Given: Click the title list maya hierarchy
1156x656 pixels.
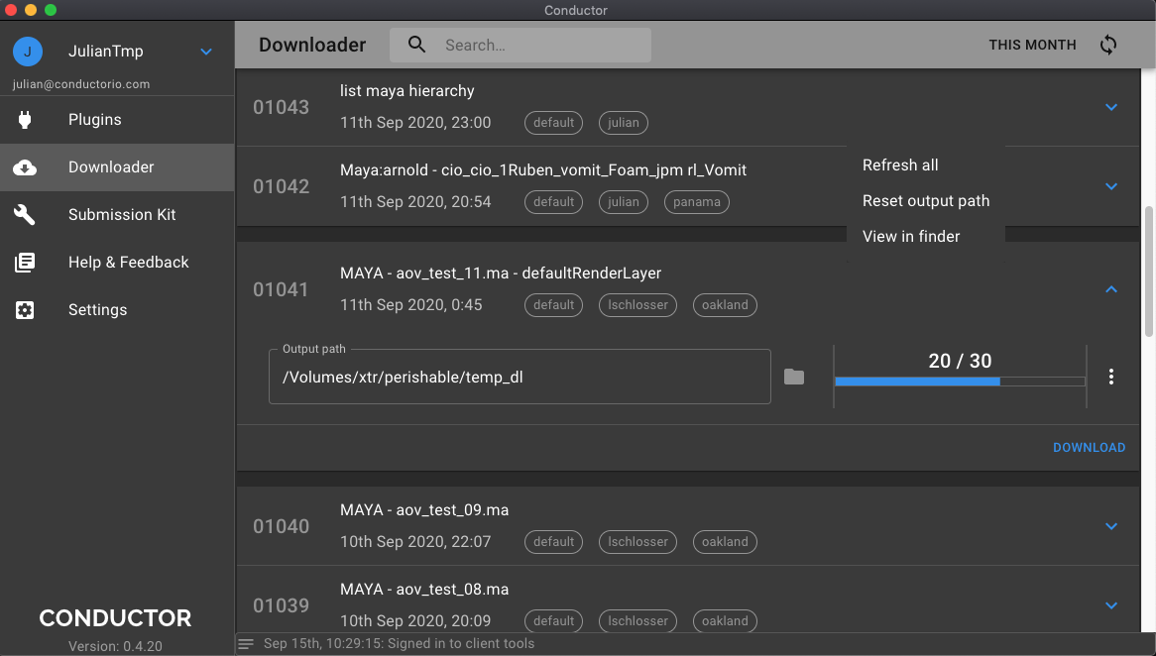Looking at the screenshot, I should click(406, 90).
